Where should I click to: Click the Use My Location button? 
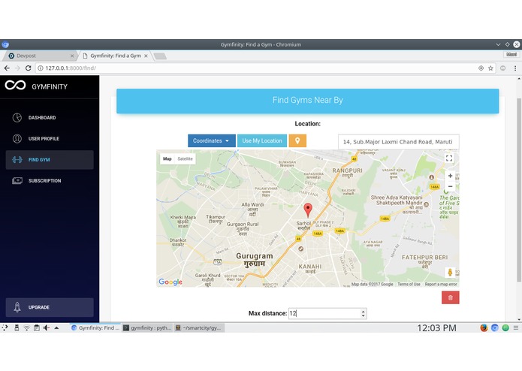tap(262, 140)
